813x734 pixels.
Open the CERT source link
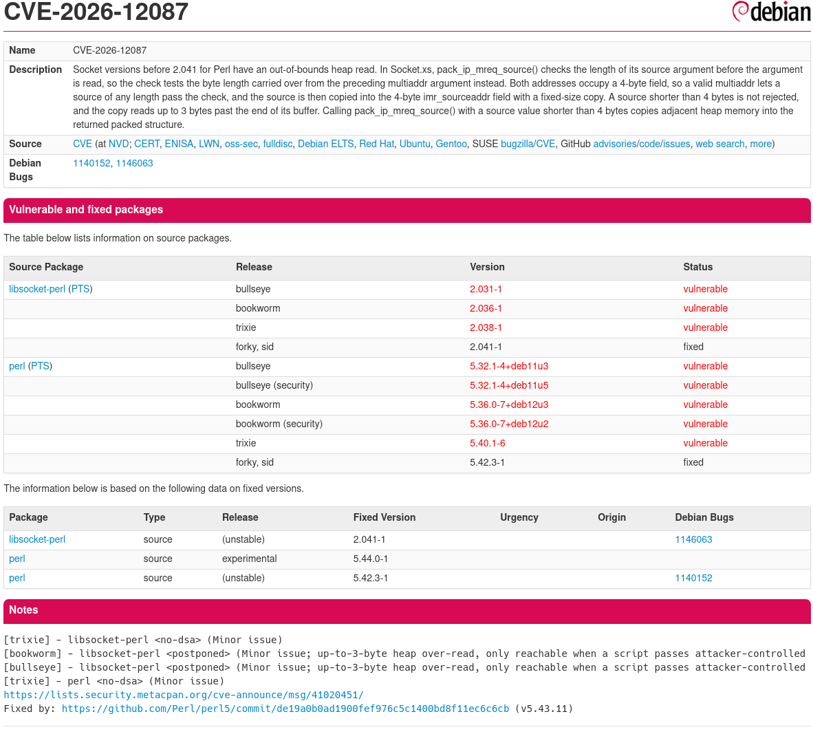(x=147, y=144)
